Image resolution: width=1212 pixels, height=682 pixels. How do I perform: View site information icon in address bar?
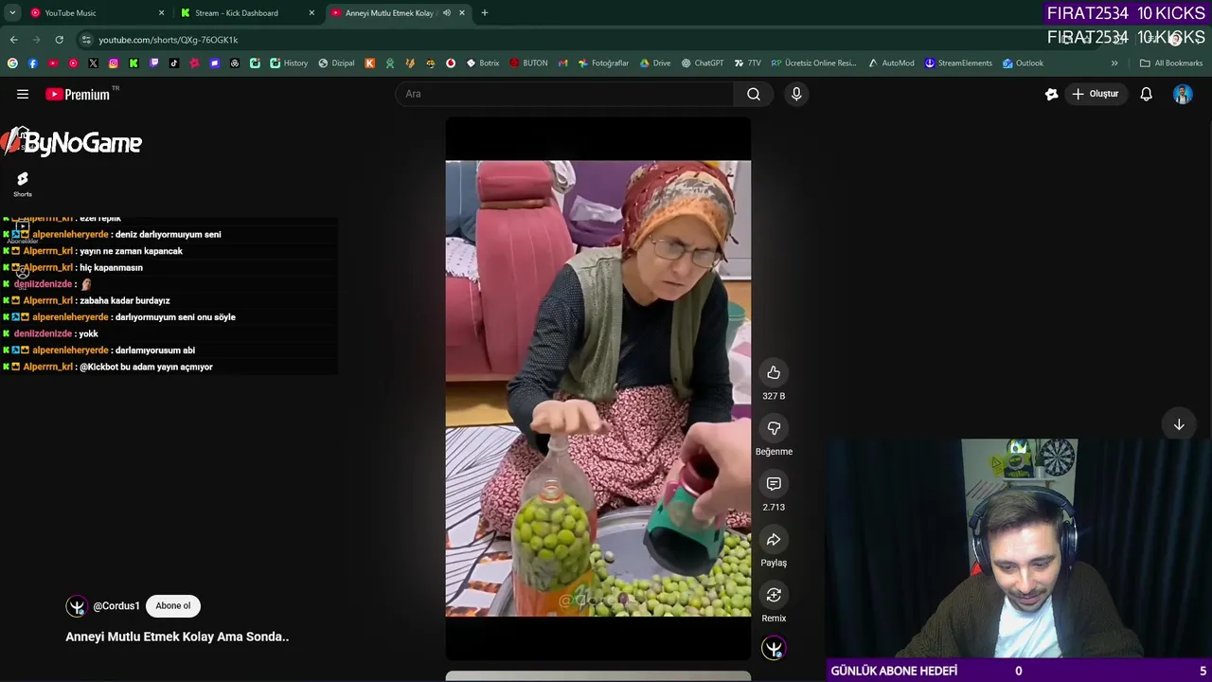click(x=86, y=40)
